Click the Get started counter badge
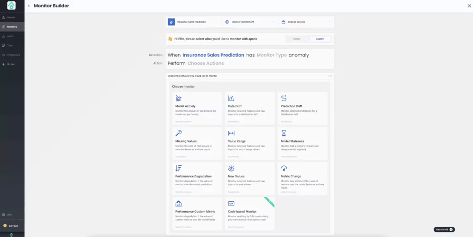This screenshot has width=473, height=237. [x=451, y=230]
